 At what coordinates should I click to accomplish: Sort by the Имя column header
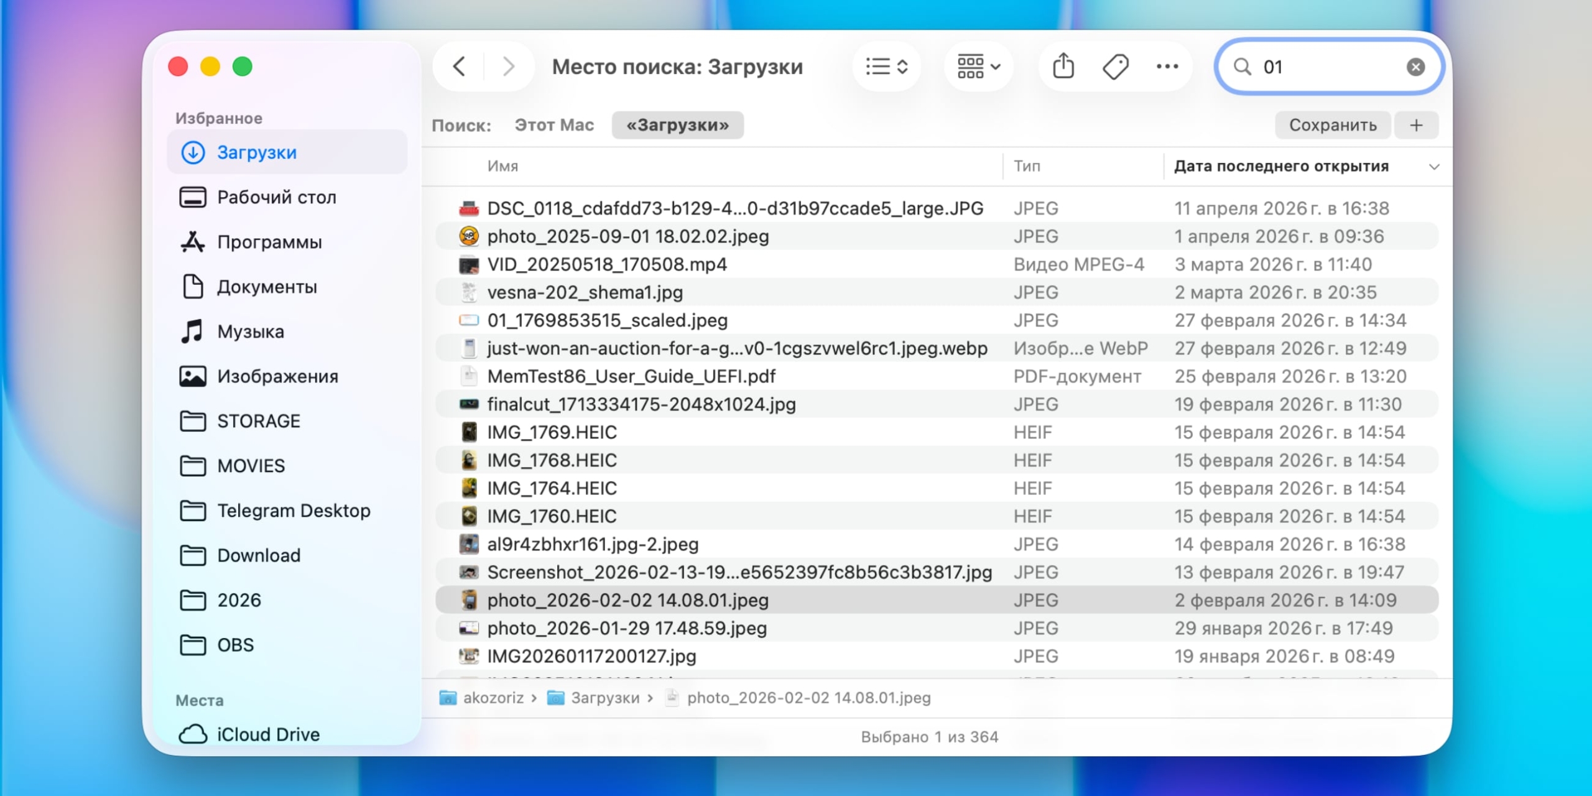502,166
